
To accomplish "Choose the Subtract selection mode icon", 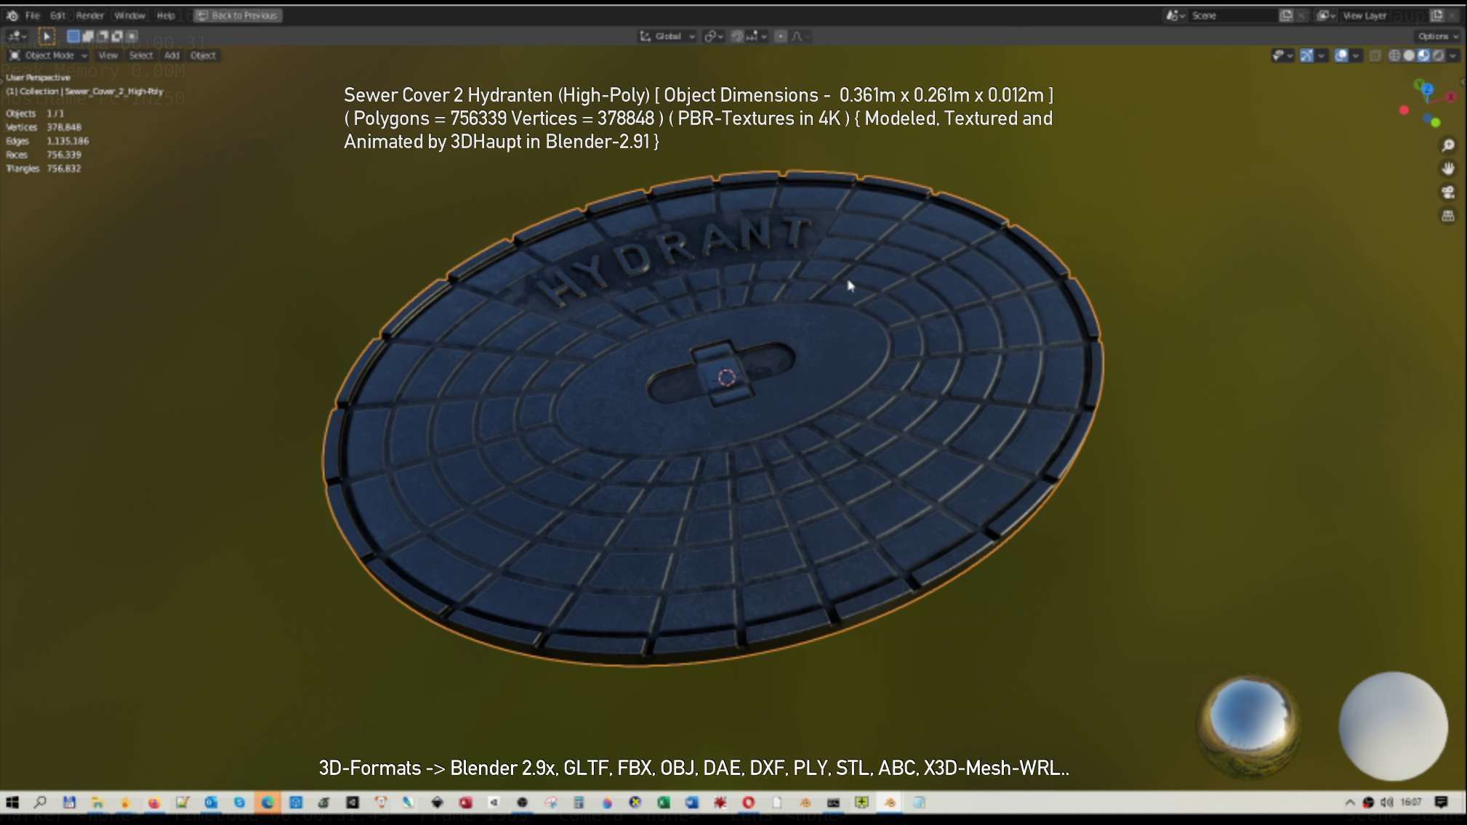I will tap(103, 36).
